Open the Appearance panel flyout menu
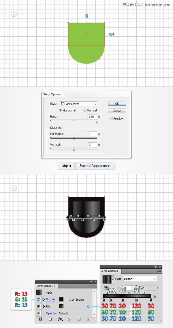This screenshot has width=173, height=328. [x=94, y=286]
